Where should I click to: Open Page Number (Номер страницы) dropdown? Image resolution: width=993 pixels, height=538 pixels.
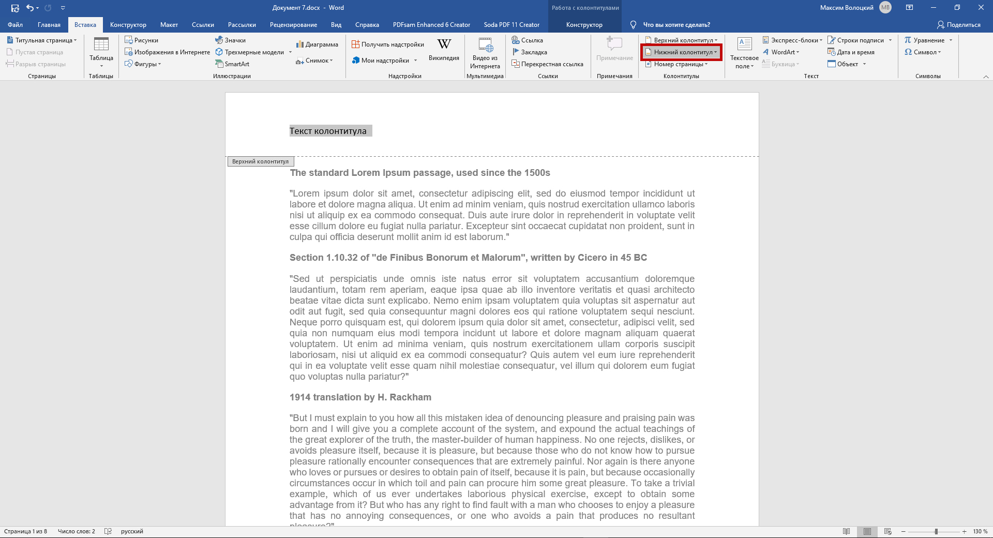pos(676,64)
